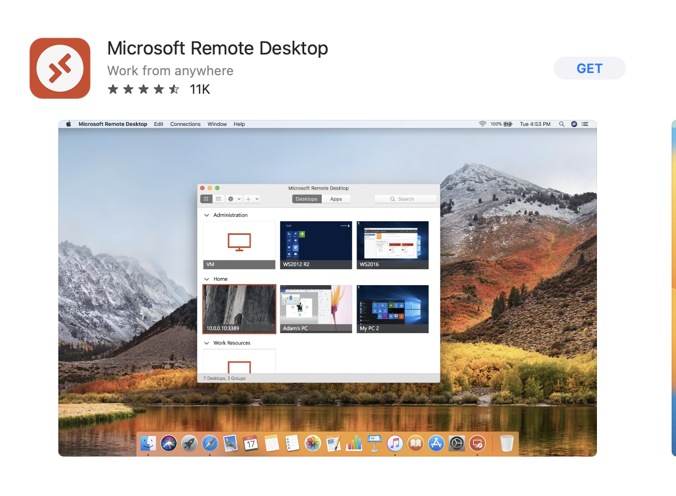This screenshot has height=496, width=676.
Task: Switch to list view in Remote Desktop toolbar
Action: click(218, 199)
